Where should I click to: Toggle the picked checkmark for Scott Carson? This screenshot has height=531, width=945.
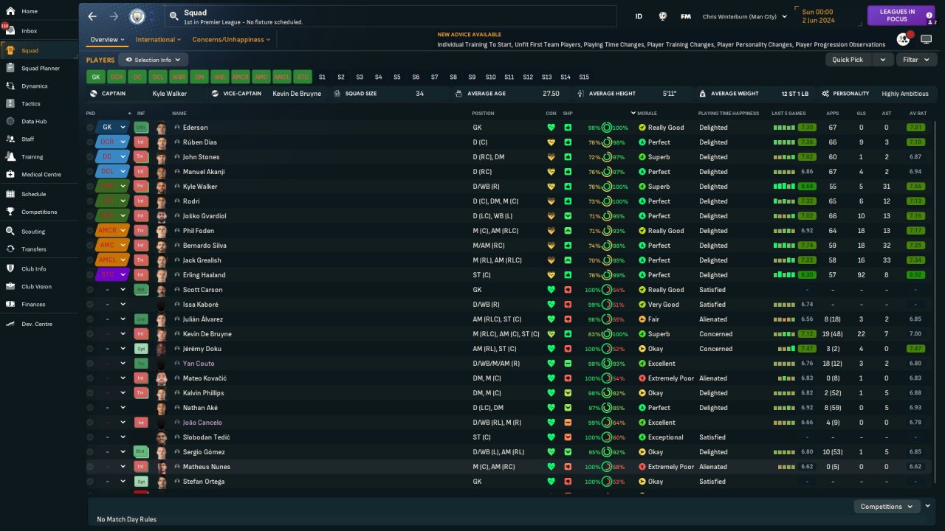pos(90,290)
